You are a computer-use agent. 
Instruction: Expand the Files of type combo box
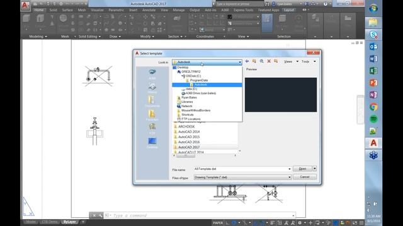pos(242,177)
